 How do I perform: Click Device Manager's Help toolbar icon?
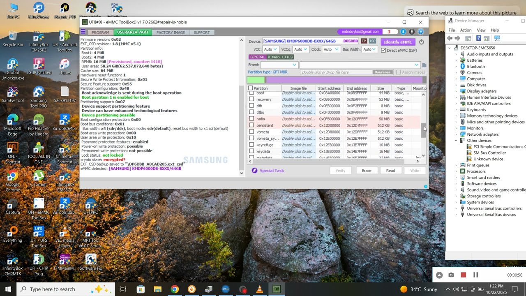click(478, 38)
